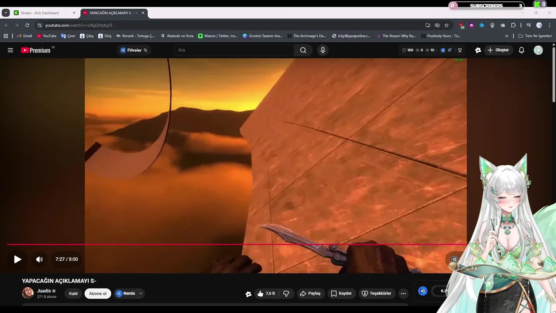Expand the dropdown arrow beside Remix
556x313 pixels.
point(141,293)
